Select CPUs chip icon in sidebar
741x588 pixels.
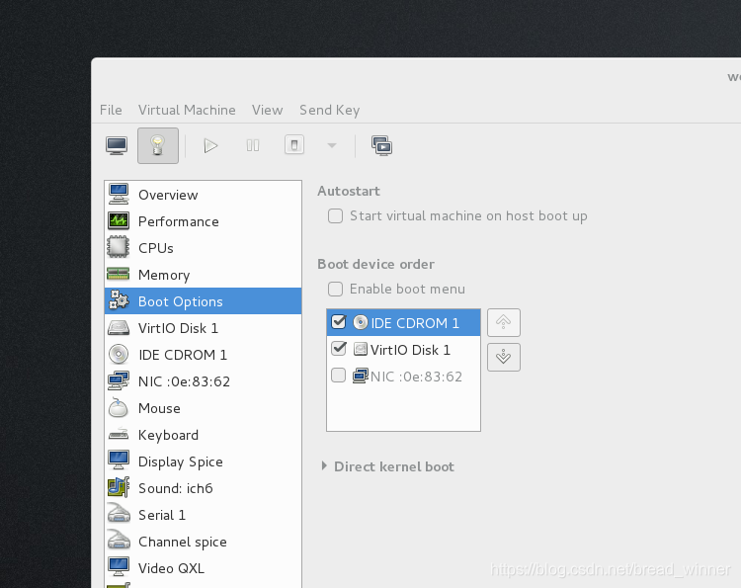[x=119, y=247]
